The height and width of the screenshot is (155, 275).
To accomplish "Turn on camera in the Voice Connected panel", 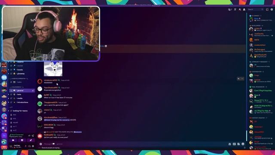I will point(13,140).
